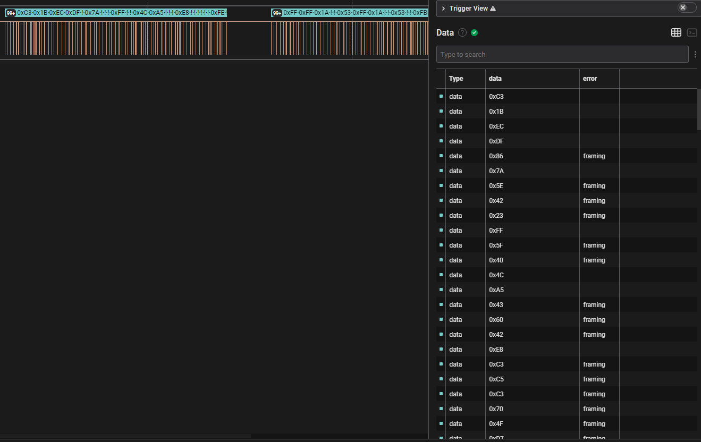701x442 pixels.
Task: Click the row marker square for 0x4C
Action: [x=441, y=275]
